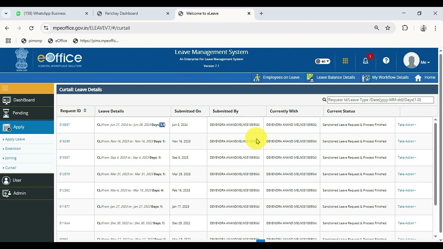Open the Chrome apps grid in bookmarks bar
443x249 pixels.
(8, 40)
